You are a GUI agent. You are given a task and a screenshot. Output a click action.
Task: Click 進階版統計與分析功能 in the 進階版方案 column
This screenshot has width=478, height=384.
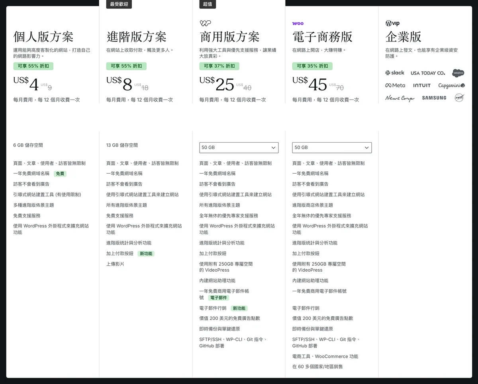tap(129, 243)
